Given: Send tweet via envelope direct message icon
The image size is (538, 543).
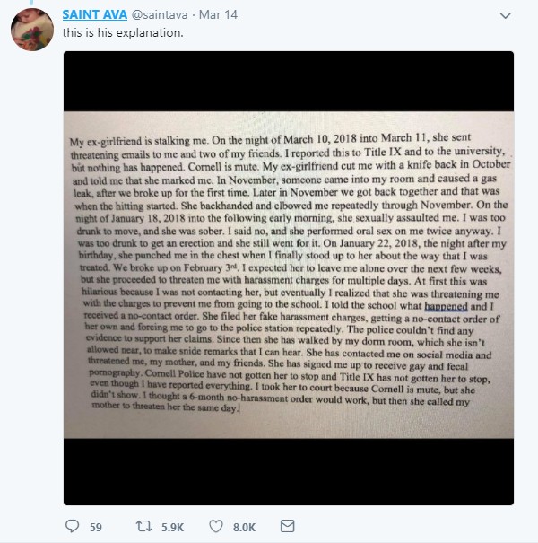Looking at the screenshot, I should pyautogui.click(x=287, y=527).
